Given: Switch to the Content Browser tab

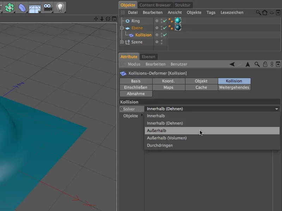Looking at the screenshot, I should (155, 5).
